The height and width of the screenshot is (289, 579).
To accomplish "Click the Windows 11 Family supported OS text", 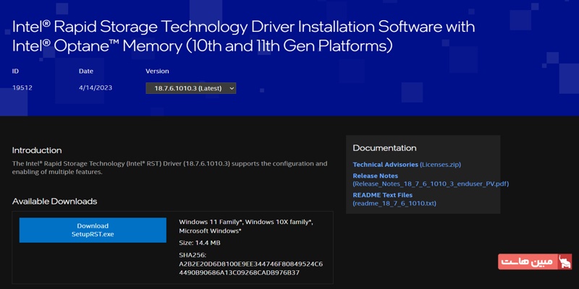I will [246, 226].
